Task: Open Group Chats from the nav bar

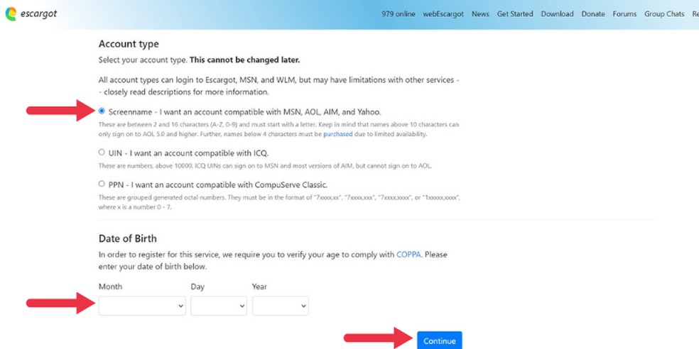Action: pyautogui.click(x=663, y=13)
